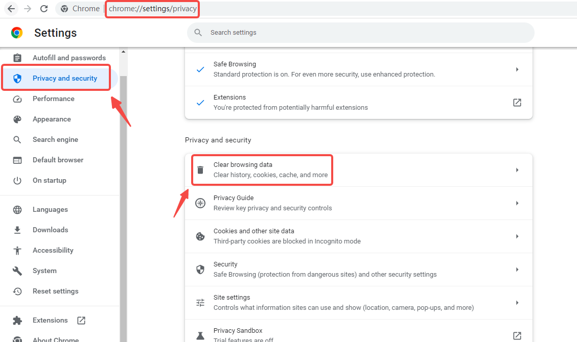Image resolution: width=577 pixels, height=342 pixels.
Task: Expand Clear browsing data with right arrow
Action: coord(517,170)
